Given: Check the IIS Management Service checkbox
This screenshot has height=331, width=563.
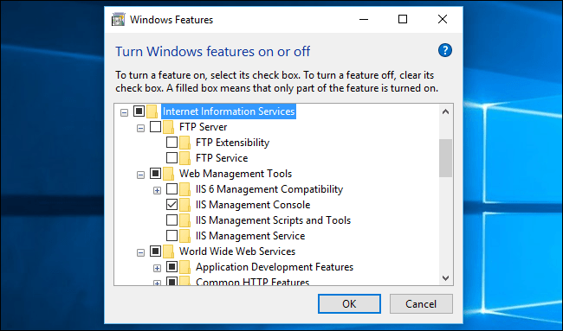Looking at the screenshot, I should [171, 236].
